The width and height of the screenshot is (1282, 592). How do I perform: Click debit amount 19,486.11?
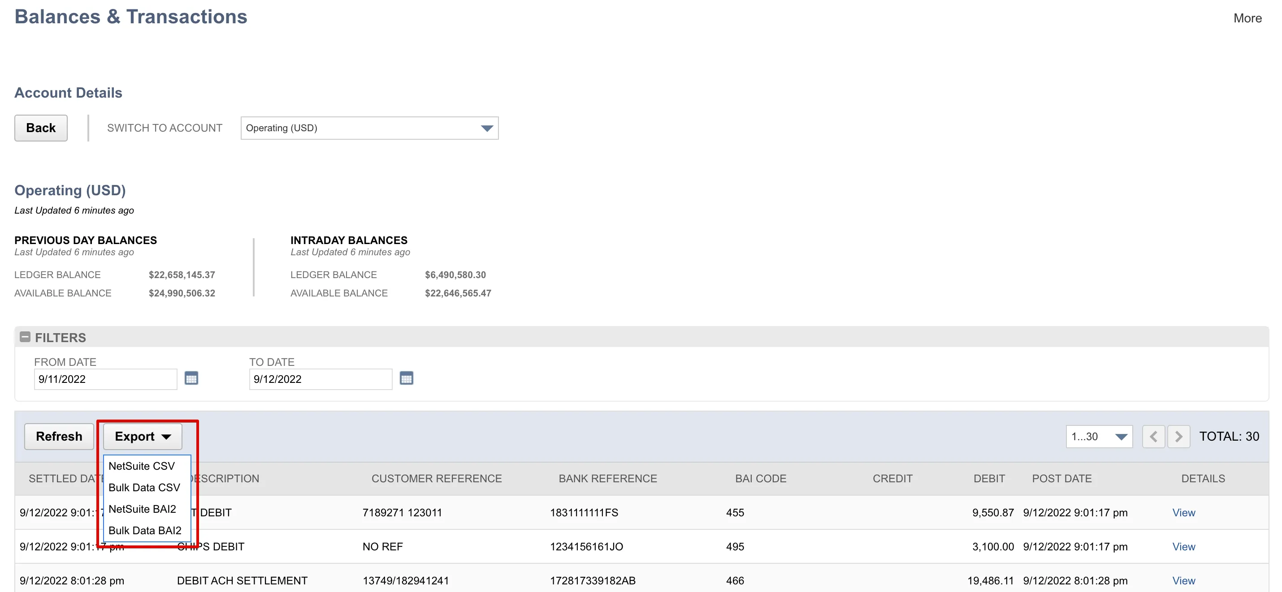tap(990, 580)
